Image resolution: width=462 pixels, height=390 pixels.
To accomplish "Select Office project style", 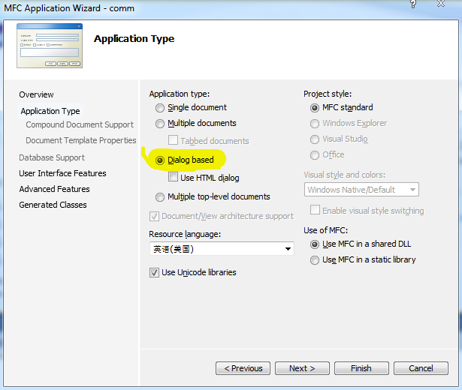I will (x=315, y=155).
